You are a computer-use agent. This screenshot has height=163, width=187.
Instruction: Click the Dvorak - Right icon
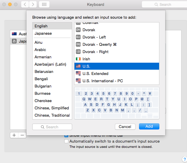tap(78, 52)
